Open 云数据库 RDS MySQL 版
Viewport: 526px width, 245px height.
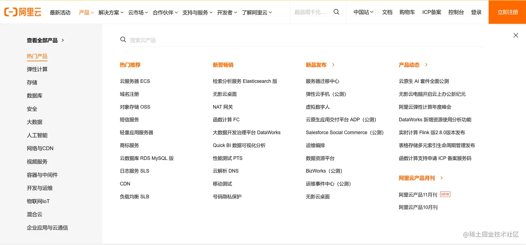(x=147, y=158)
